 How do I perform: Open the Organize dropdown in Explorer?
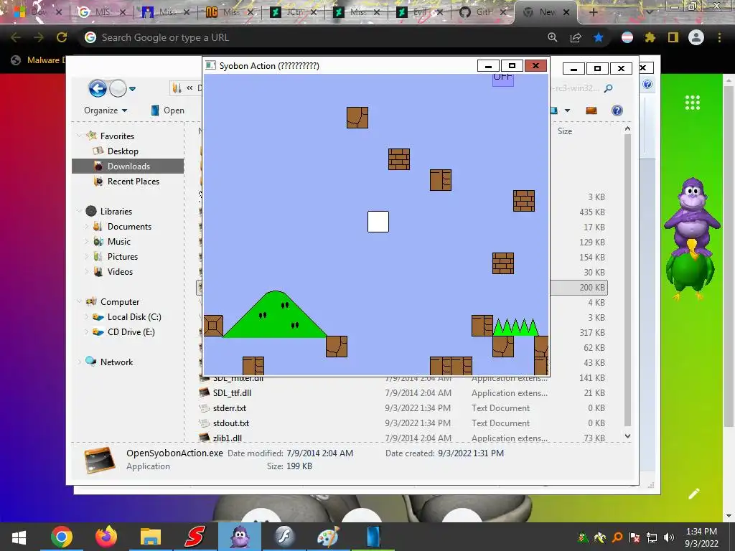[x=106, y=110]
